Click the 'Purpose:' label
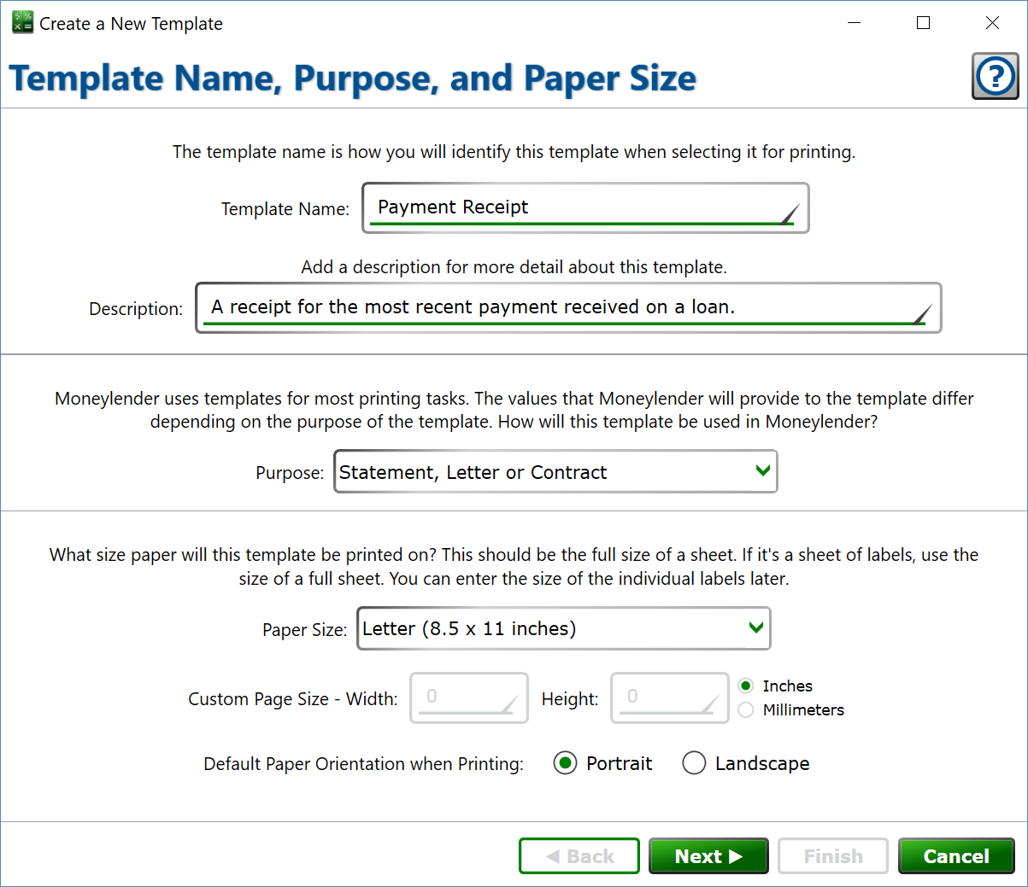This screenshot has width=1028, height=887. 290,472
